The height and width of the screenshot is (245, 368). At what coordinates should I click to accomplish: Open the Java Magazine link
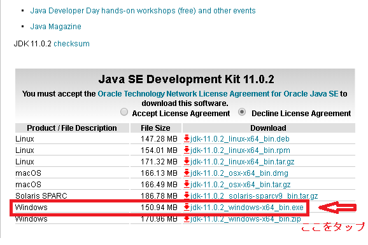[x=55, y=27]
